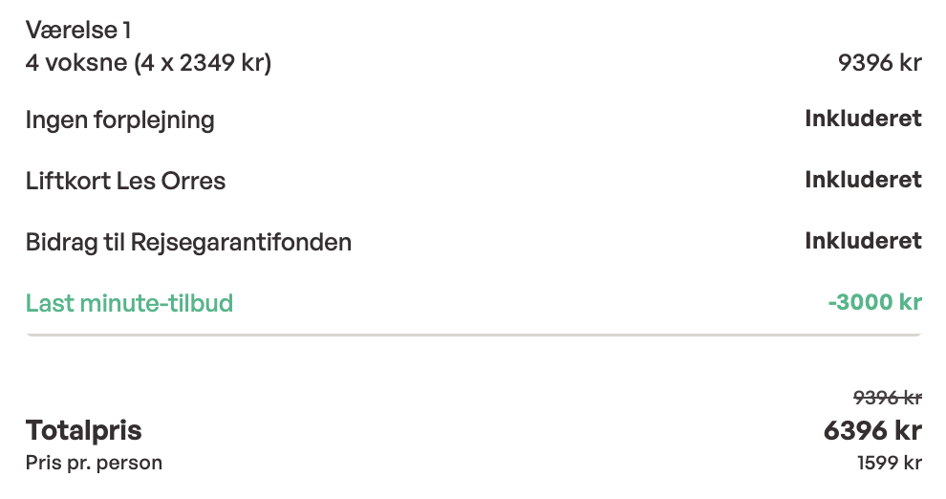
Task: Click the words 'Bidrag til'
Action: [75, 242]
